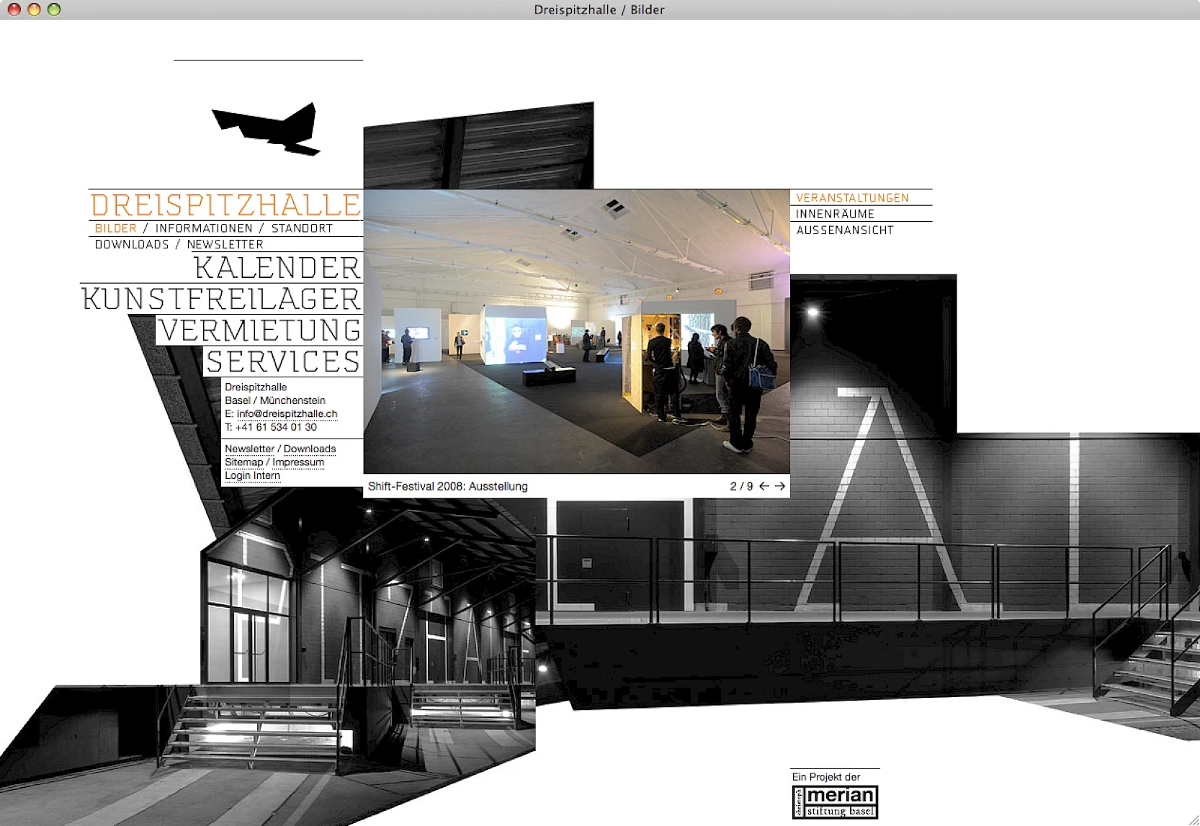
Task: Click the black bird-shaped Dreispitzhalle logo
Action: tap(268, 130)
